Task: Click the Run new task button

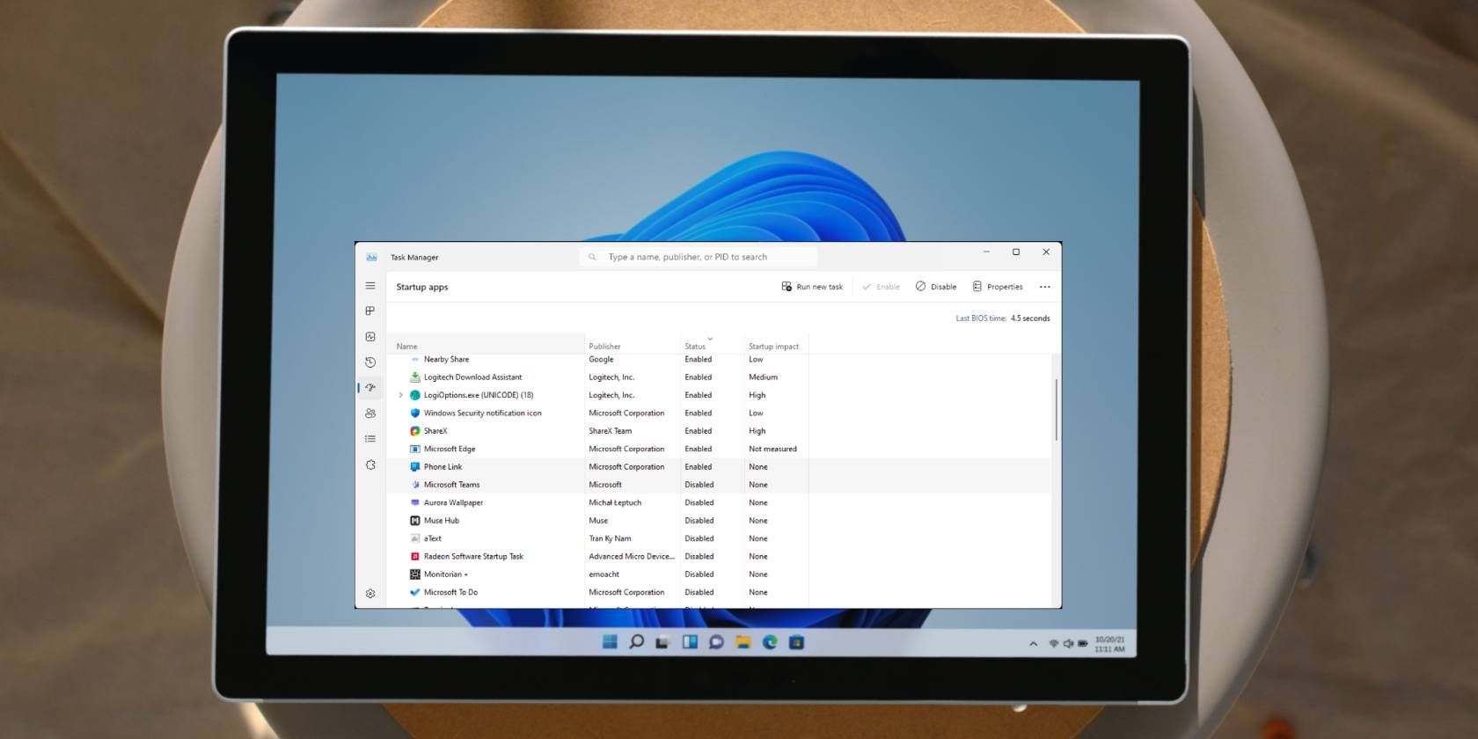Action: click(812, 287)
